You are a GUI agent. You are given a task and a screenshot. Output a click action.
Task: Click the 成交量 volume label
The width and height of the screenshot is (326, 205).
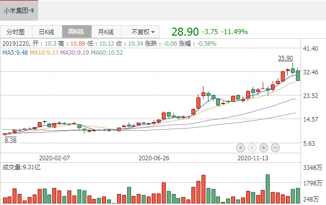point(22,167)
